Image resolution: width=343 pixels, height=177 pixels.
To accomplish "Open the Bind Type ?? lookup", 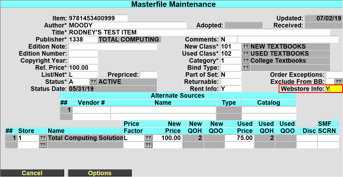I will click(x=246, y=68).
